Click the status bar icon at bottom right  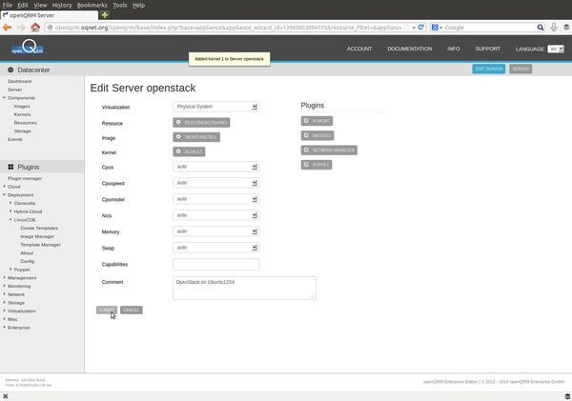pos(567,396)
